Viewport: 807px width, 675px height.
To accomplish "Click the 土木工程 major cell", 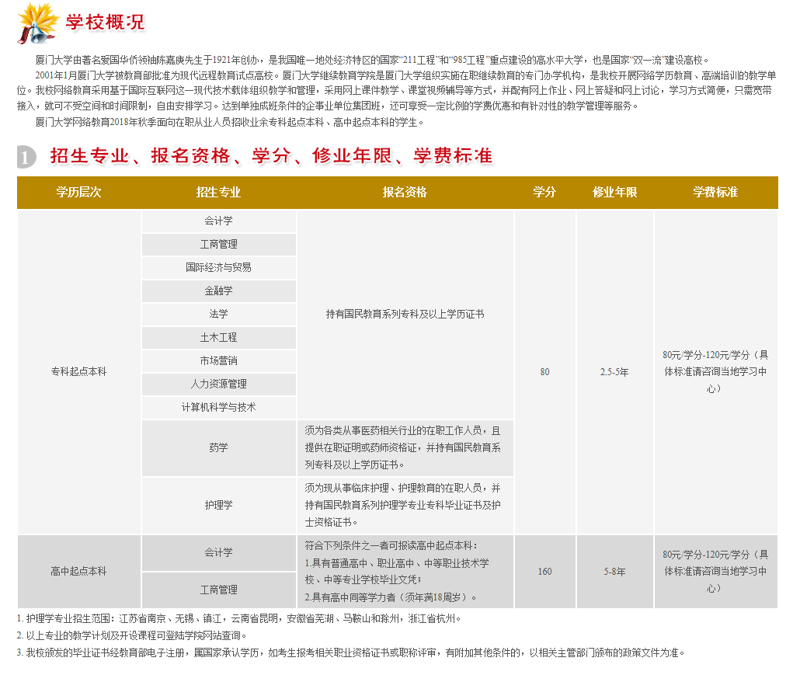I will coord(219,338).
